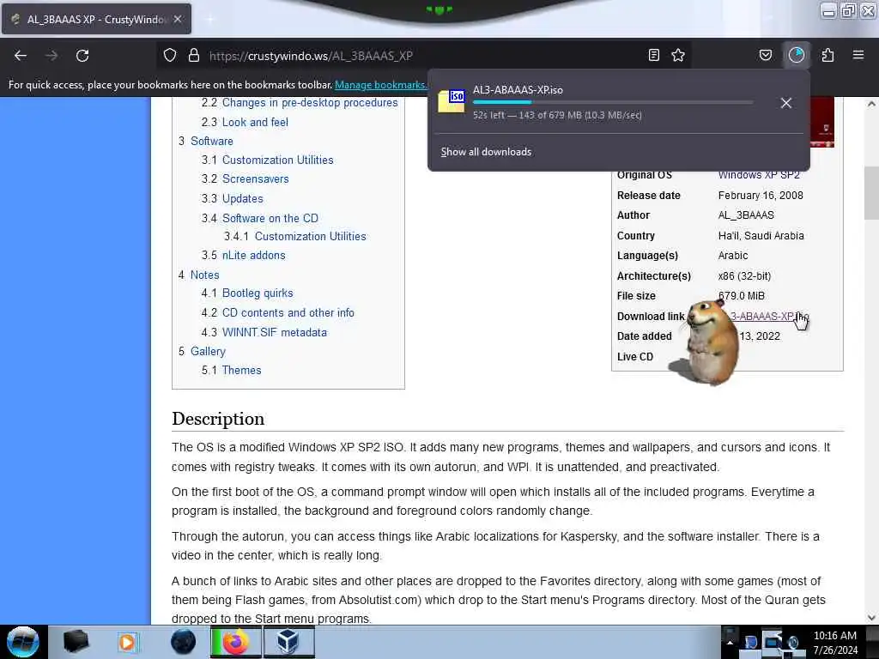Launch media player from taskbar
Screen dimensions: 879x659
(129, 642)
